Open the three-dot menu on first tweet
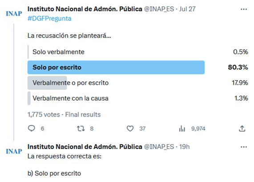254x182 pixels. tap(244, 9)
